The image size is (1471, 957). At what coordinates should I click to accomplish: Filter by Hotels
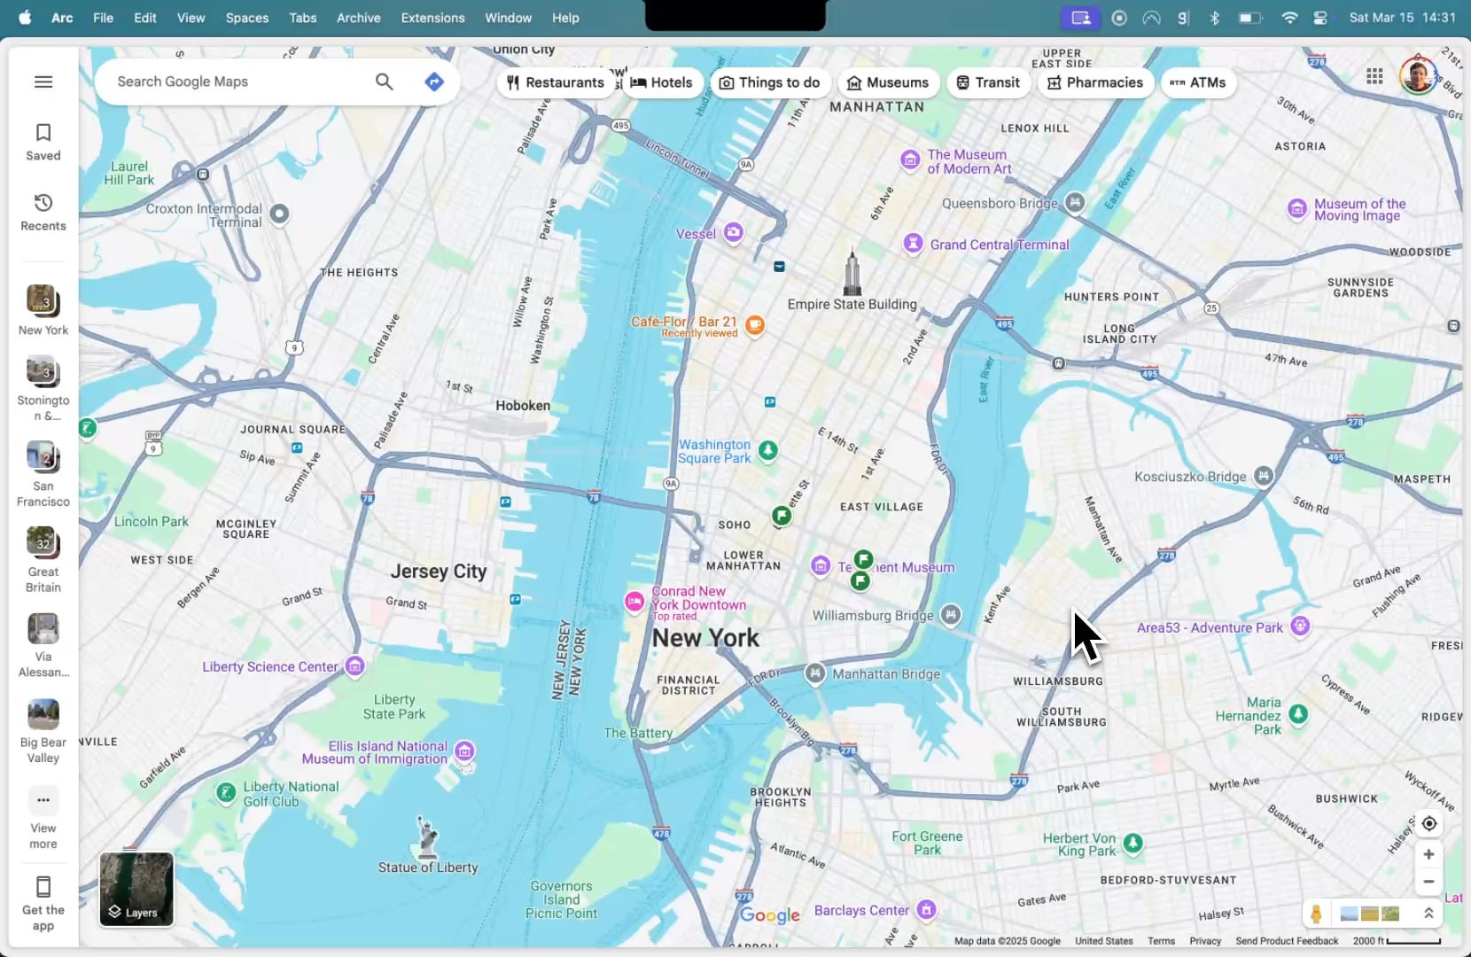coord(662,82)
